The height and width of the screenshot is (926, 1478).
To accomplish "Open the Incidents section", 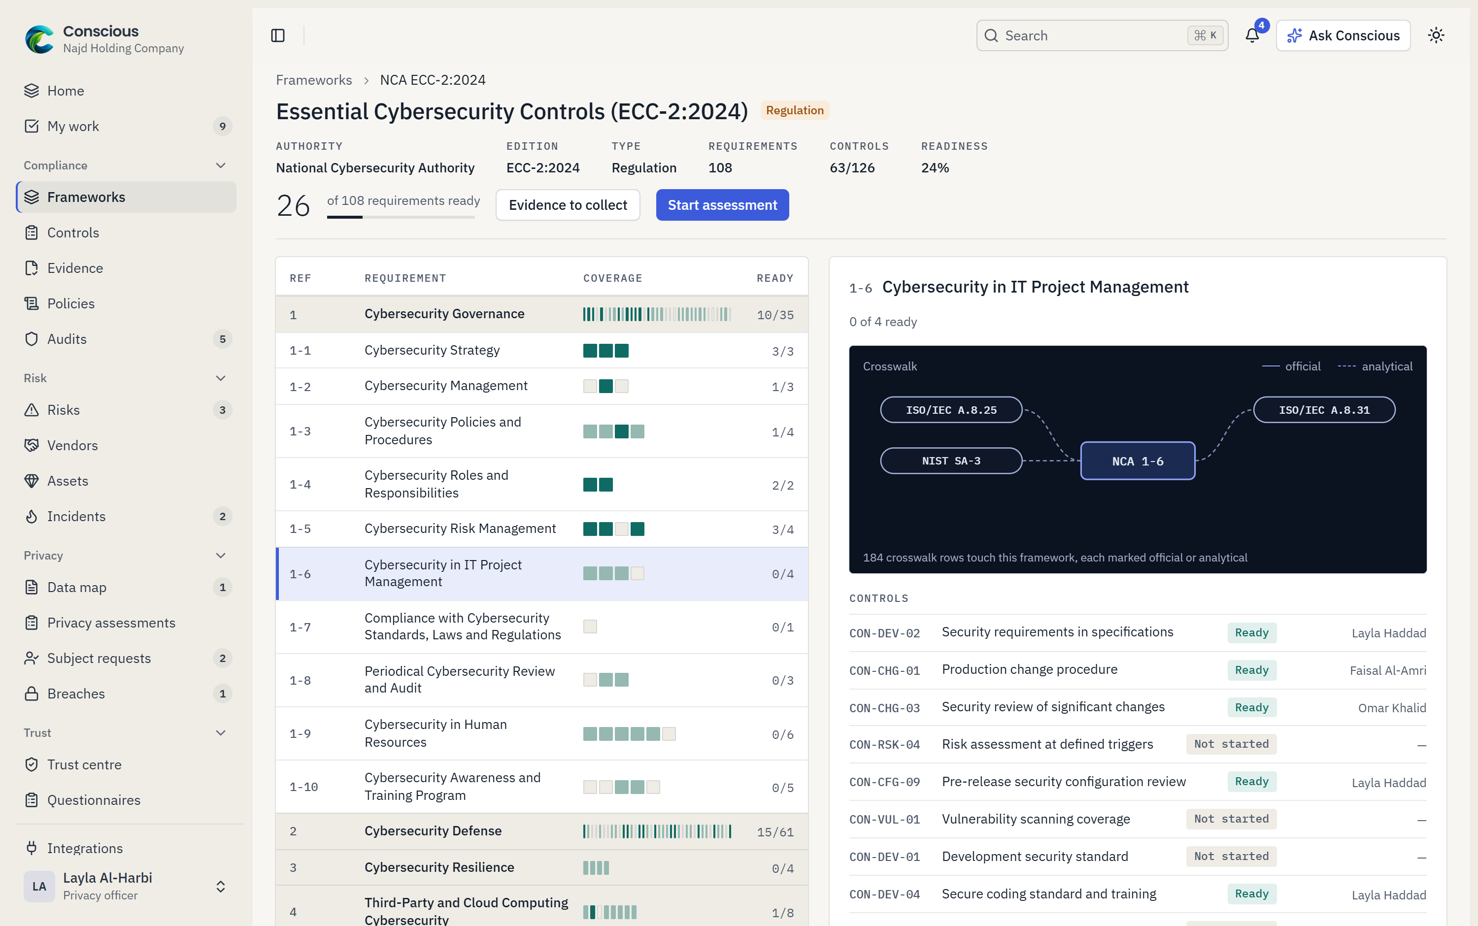I will pyautogui.click(x=126, y=516).
